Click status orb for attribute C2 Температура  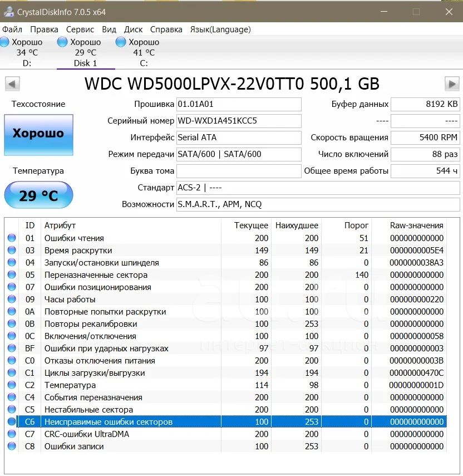click(x=12, y=385)
